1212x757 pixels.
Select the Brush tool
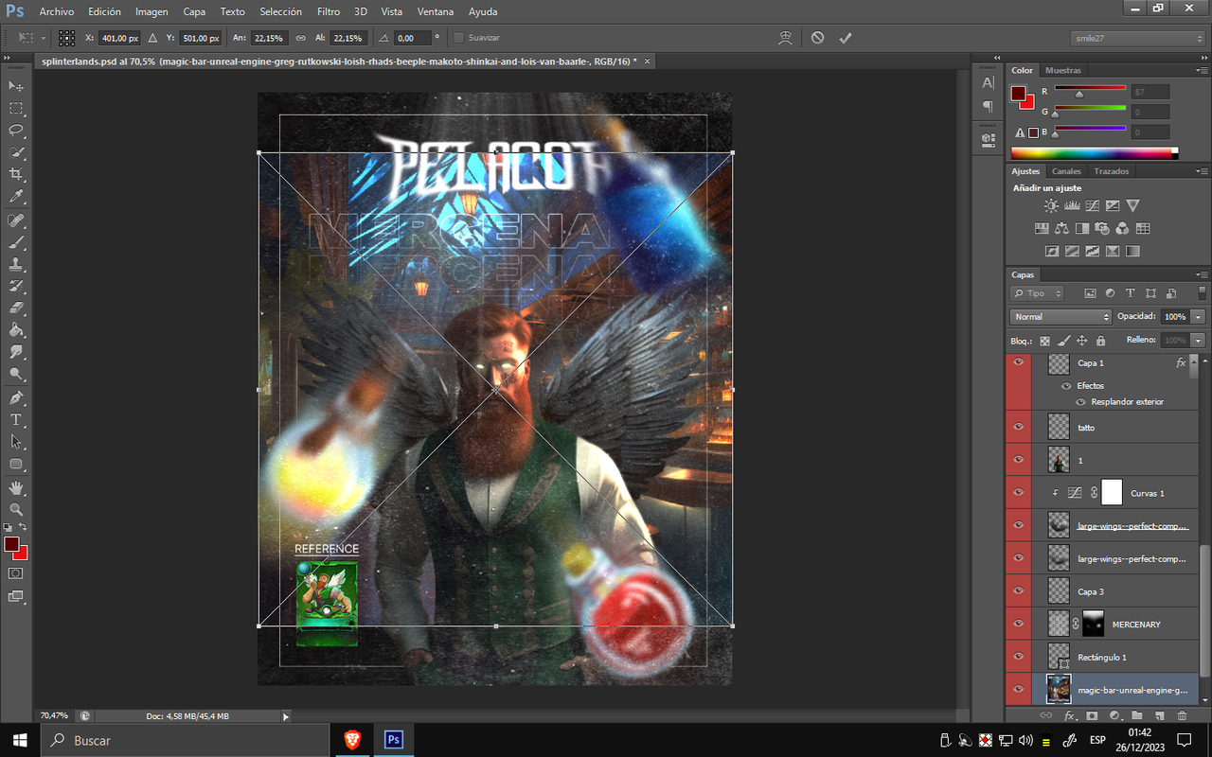[x=16, y=242]
